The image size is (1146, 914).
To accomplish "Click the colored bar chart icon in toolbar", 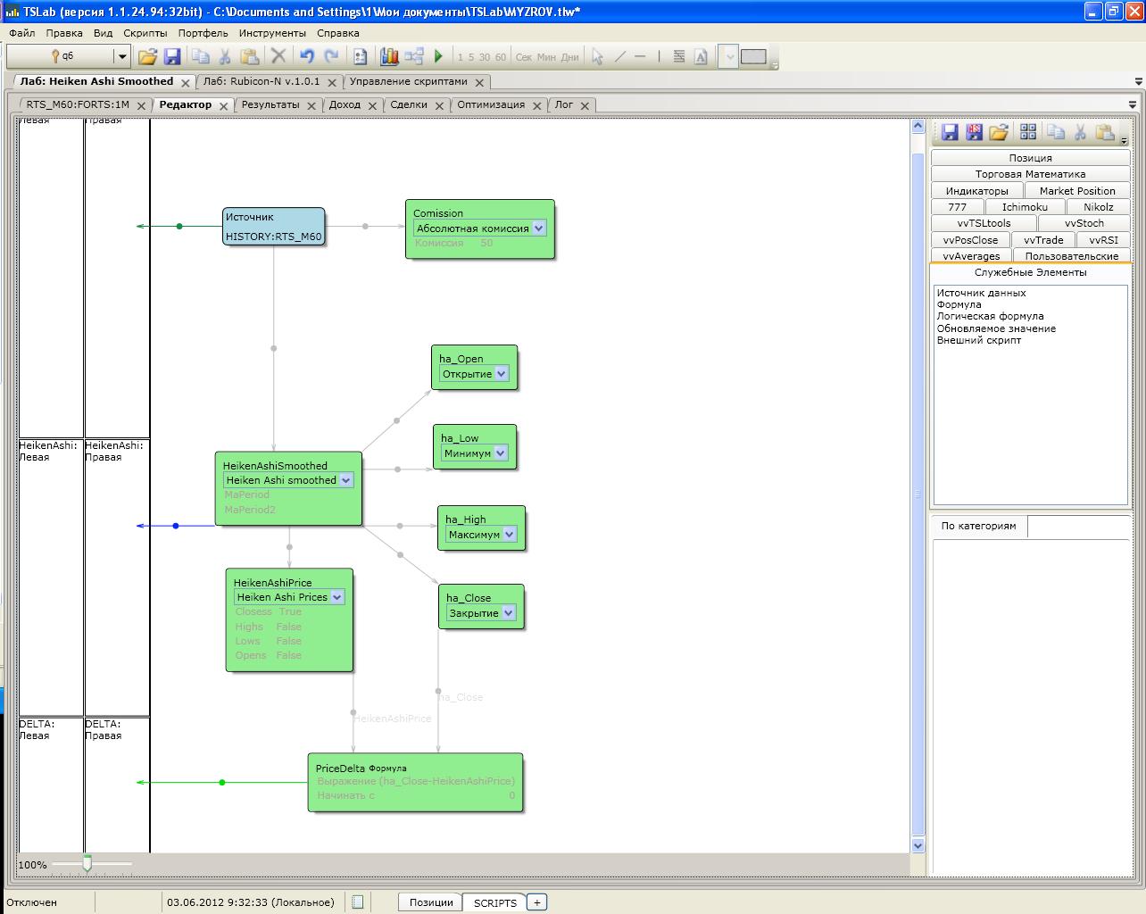I will click(389, 56).
